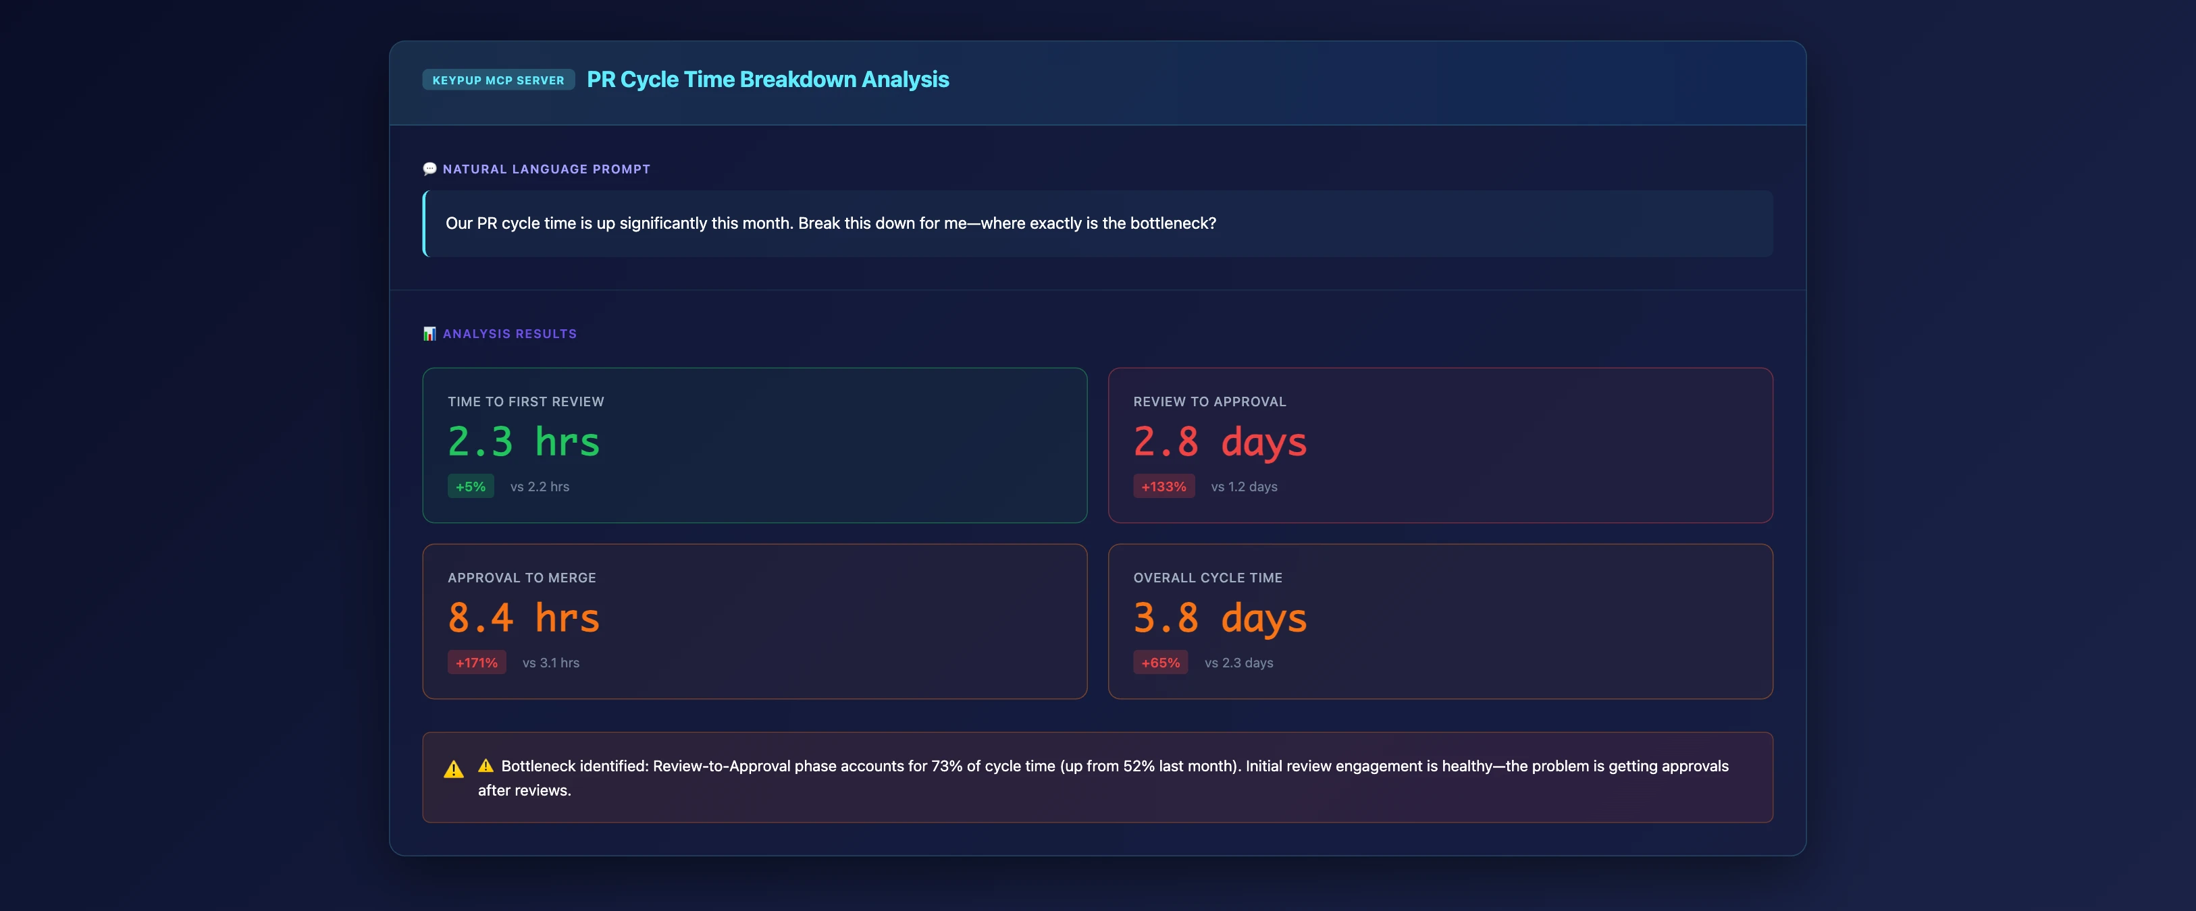
Task: Click the bar chart icon beside Analysis Results
Action: pos(429,333)
